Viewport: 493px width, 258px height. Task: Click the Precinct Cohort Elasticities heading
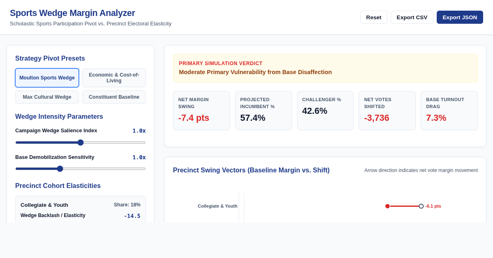coord(58,186)
